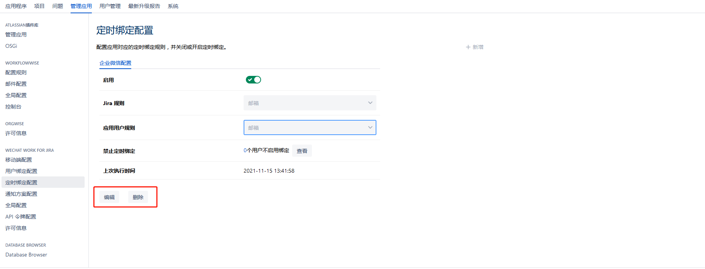This screenshot has height=269, width=705.
Task: Click the plus icon next to 新增
Action: (468, 47)
